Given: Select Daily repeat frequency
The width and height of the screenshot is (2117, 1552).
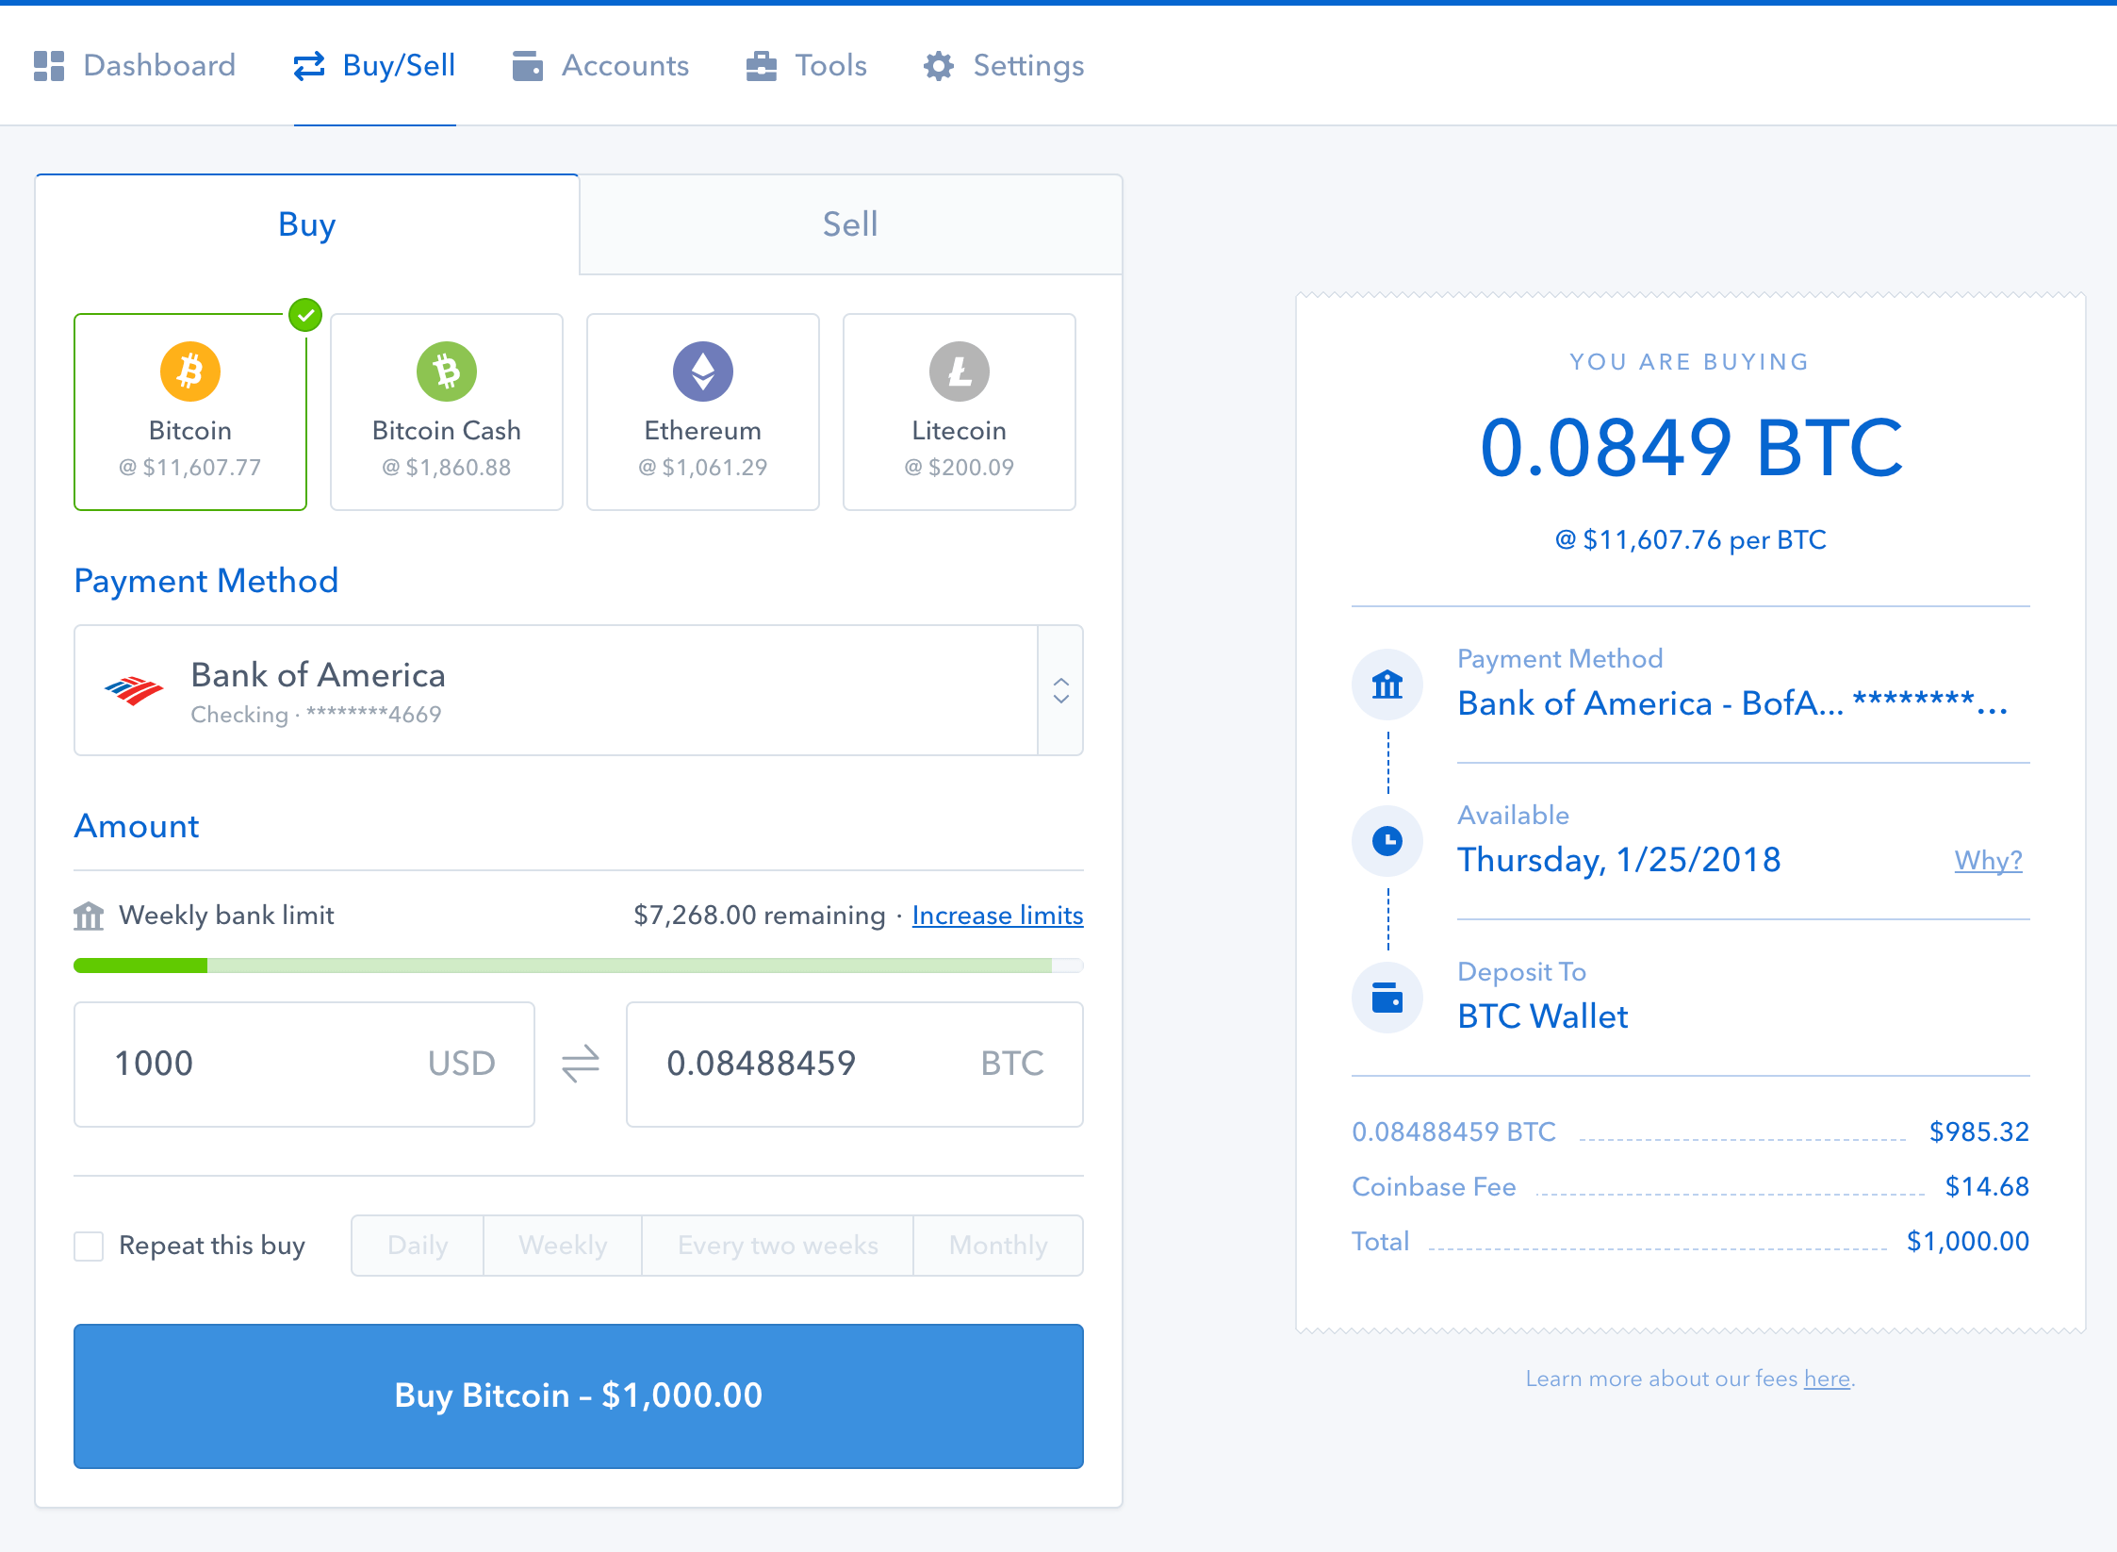Looking at the screenshot, I should coord(418,1246).
